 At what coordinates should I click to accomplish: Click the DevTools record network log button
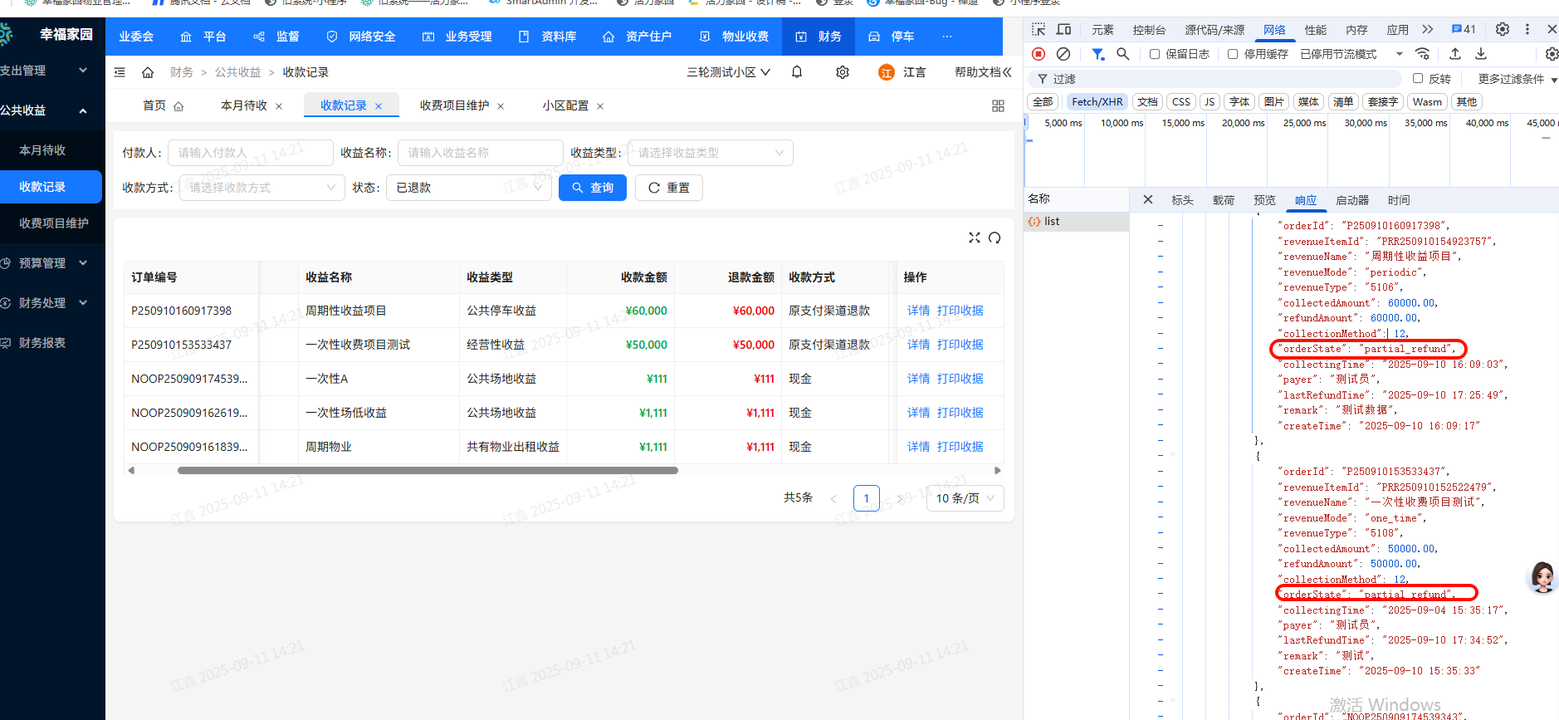click(x=1039, y=54)
